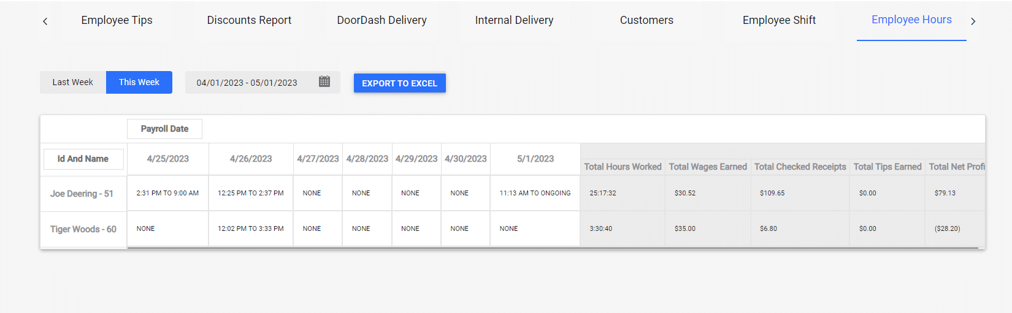
Task: Click the Payroll Date header button
Action: 164,129
